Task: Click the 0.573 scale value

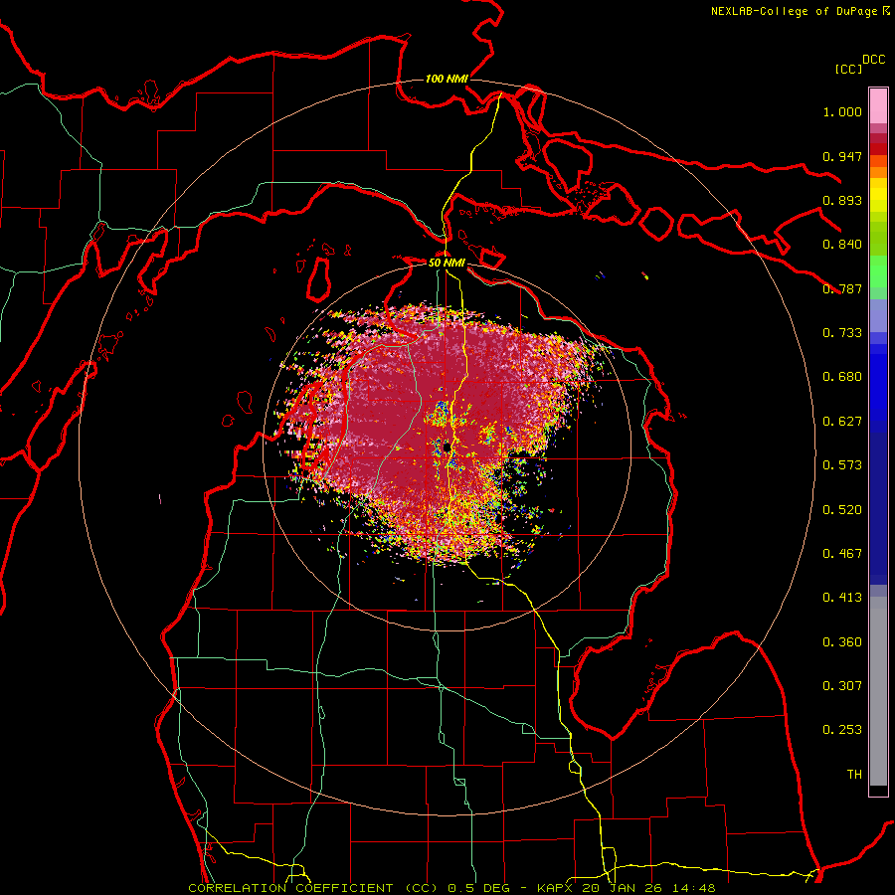Action: click(842, 465)
